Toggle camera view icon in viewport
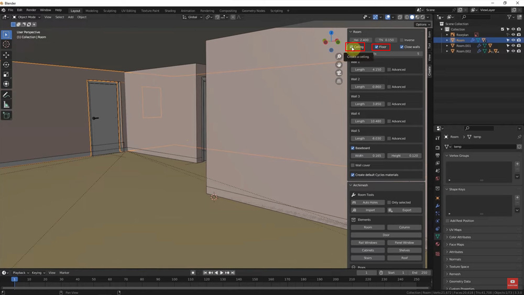 (339, 73)
